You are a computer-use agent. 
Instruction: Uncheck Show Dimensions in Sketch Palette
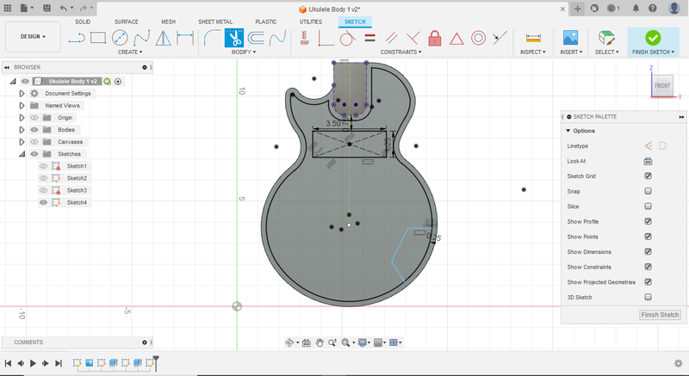click(x=648, y=251)
